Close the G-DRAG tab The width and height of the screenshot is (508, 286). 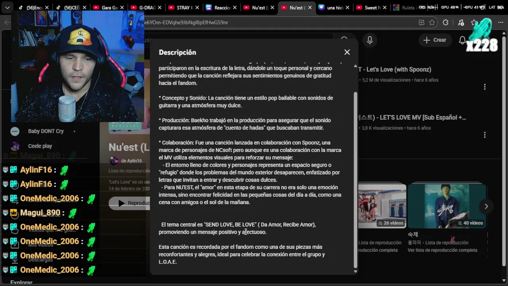pyautogui.click(x=159, y=8)
